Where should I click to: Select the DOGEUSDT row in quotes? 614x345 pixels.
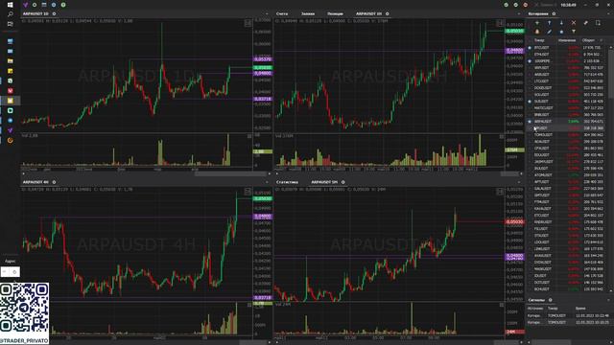point(568,88)
